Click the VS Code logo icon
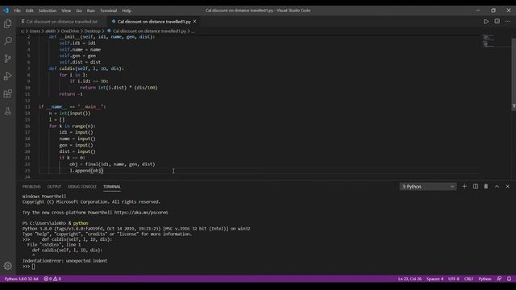The width and height of the screenshot is (516, 290). [6, 10]
